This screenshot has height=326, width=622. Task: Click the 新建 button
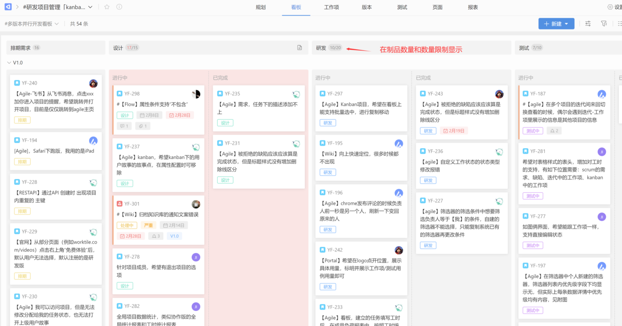click(553, 24)
